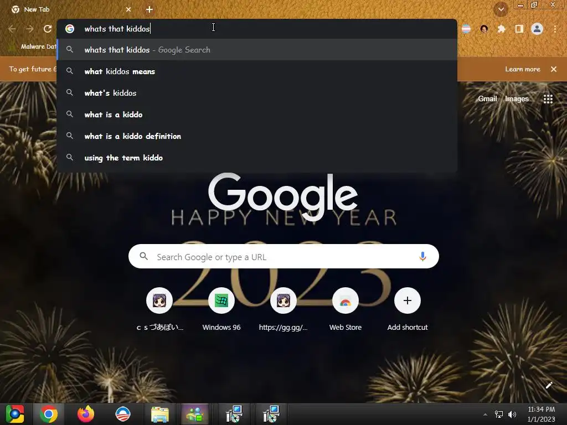Click the Google icon in address bar

70,29
